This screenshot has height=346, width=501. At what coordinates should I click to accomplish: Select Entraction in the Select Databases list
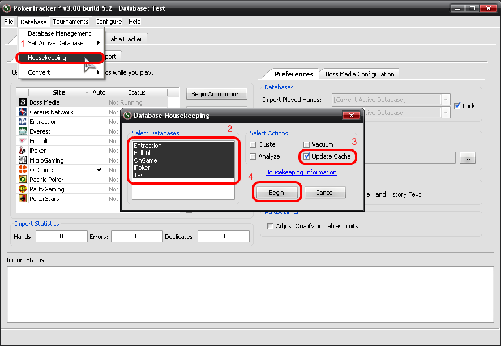(x=183, y=146)
